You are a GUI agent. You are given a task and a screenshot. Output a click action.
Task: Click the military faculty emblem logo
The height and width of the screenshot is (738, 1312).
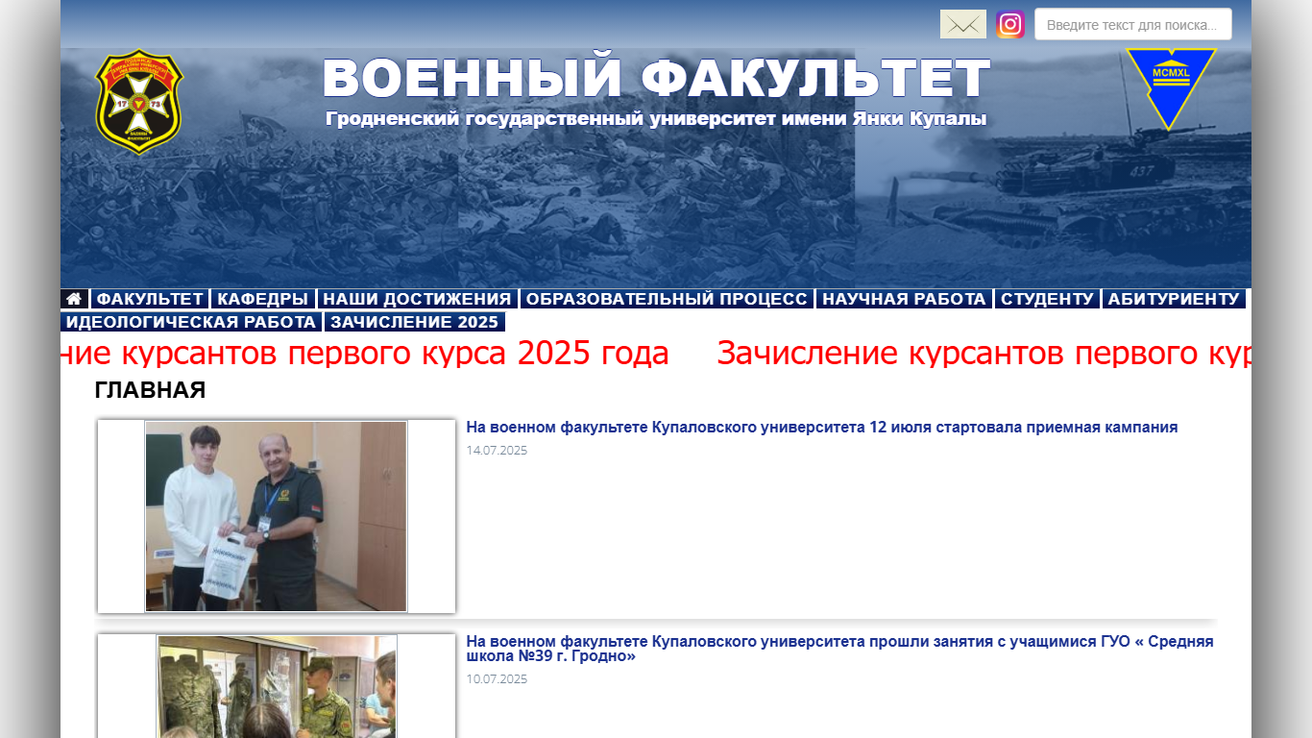(x=139, y=102)
